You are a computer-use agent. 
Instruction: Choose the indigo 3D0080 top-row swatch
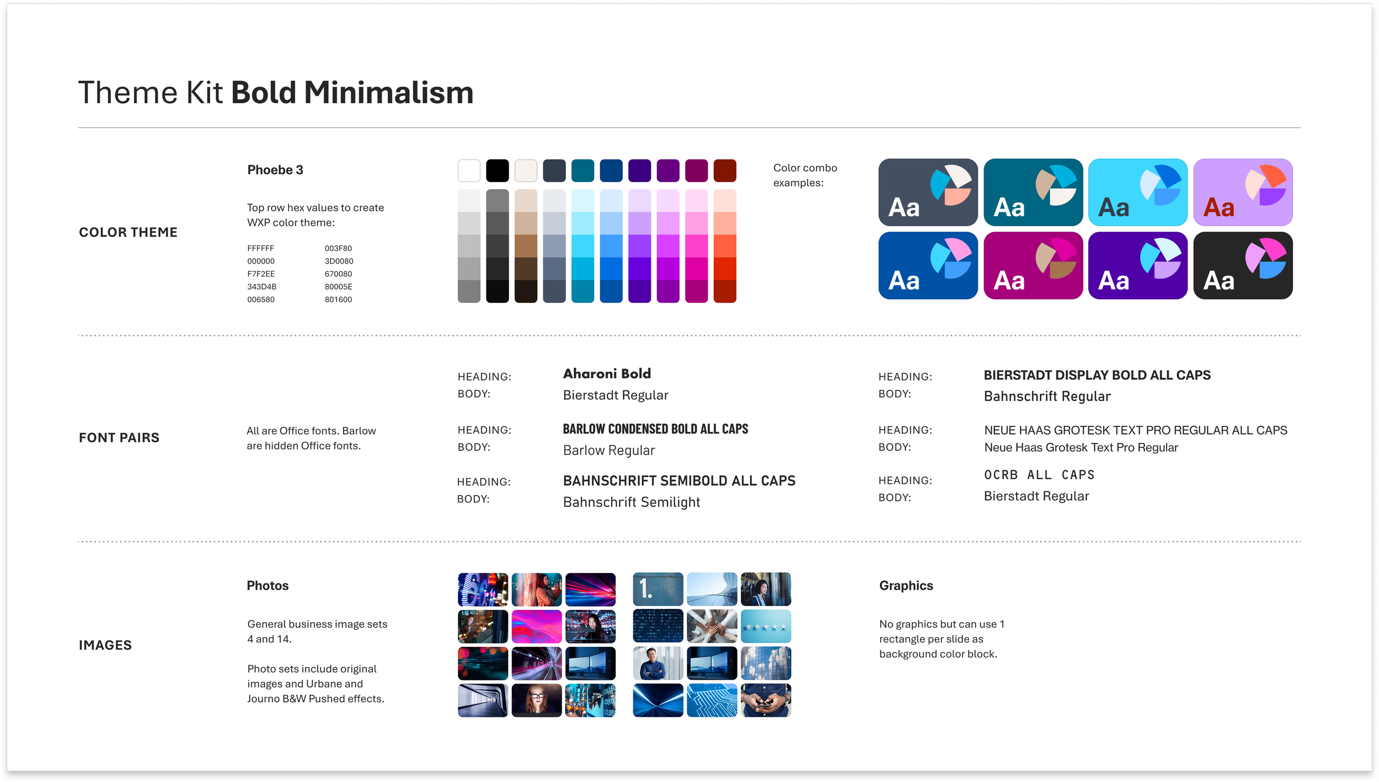pyautogui.click(x=639, y=170)
